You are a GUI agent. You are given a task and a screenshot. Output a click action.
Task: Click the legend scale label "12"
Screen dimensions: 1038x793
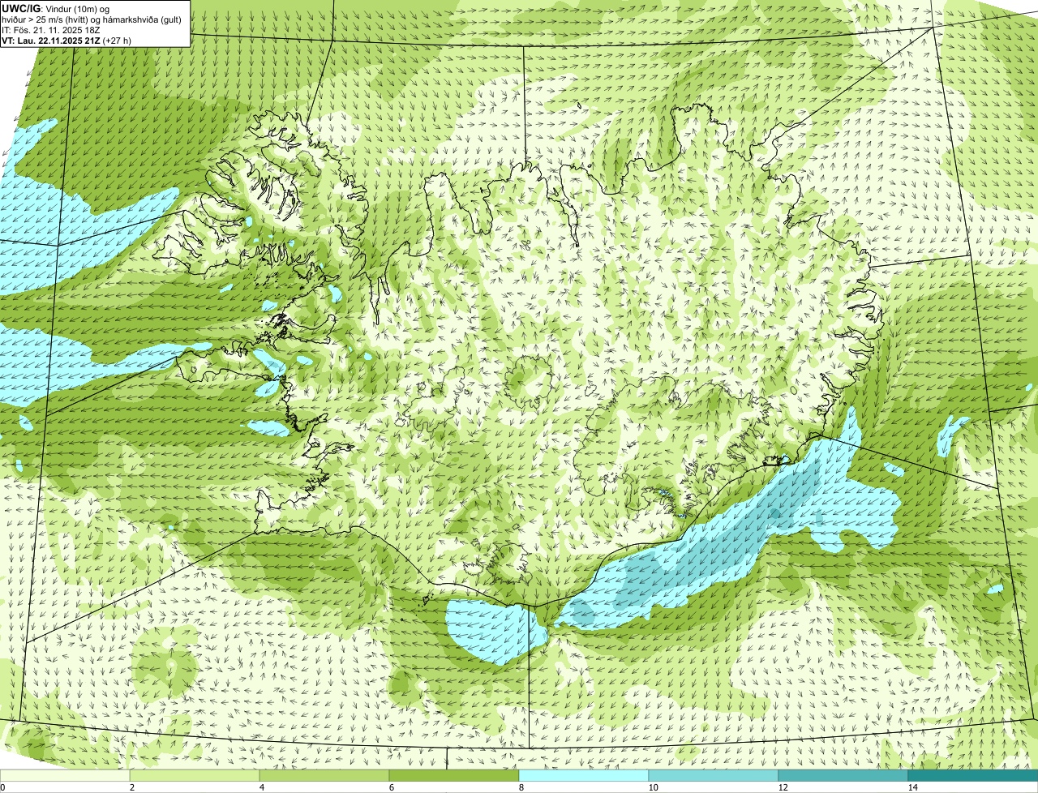782,787
